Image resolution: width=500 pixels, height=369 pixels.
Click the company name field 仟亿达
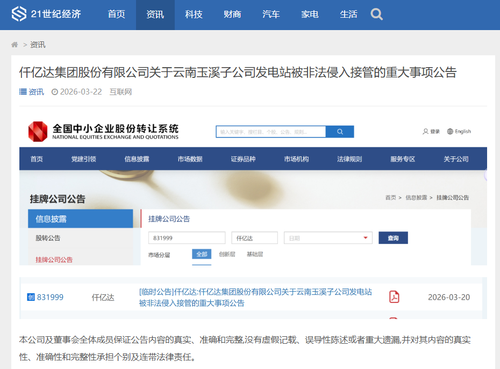coord(254,238)
